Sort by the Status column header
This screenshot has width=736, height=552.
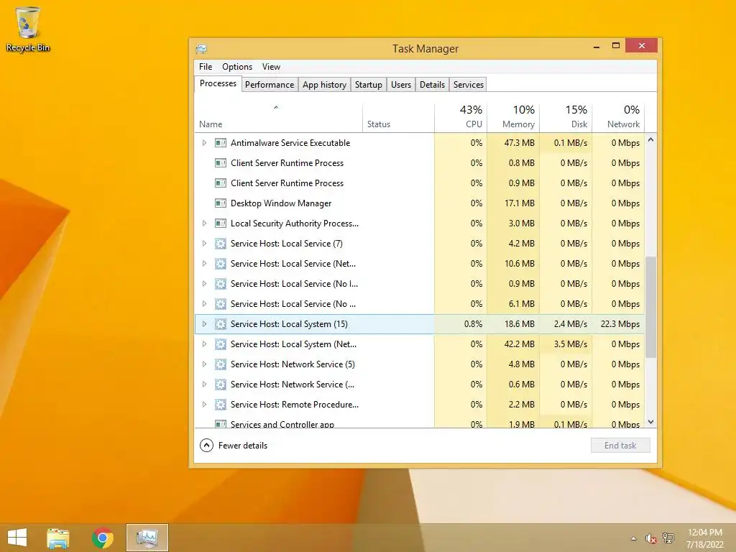coord(398,117)
